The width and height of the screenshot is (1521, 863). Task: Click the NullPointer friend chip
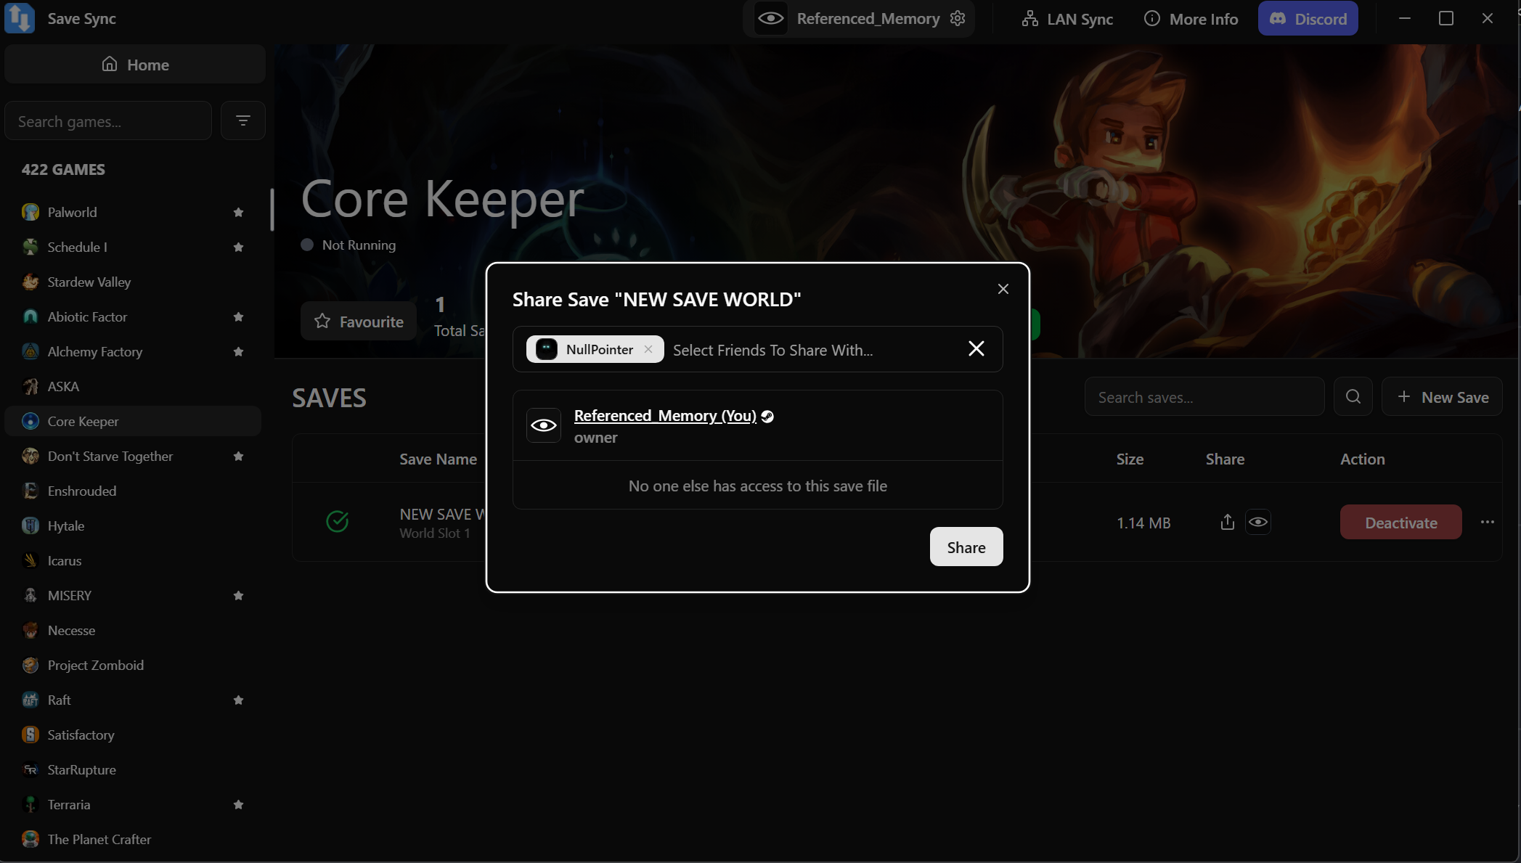coord(595,349)
